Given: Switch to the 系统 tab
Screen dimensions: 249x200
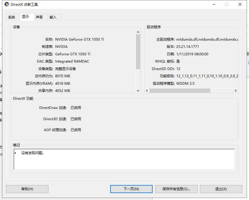Looking at the screenshot, I should click(12, 17).
